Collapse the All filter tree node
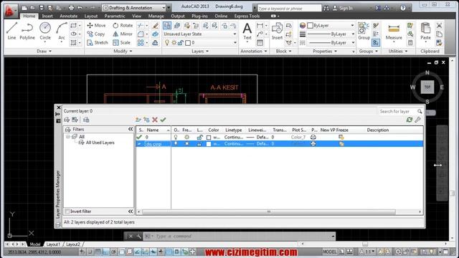 [68, 137]
